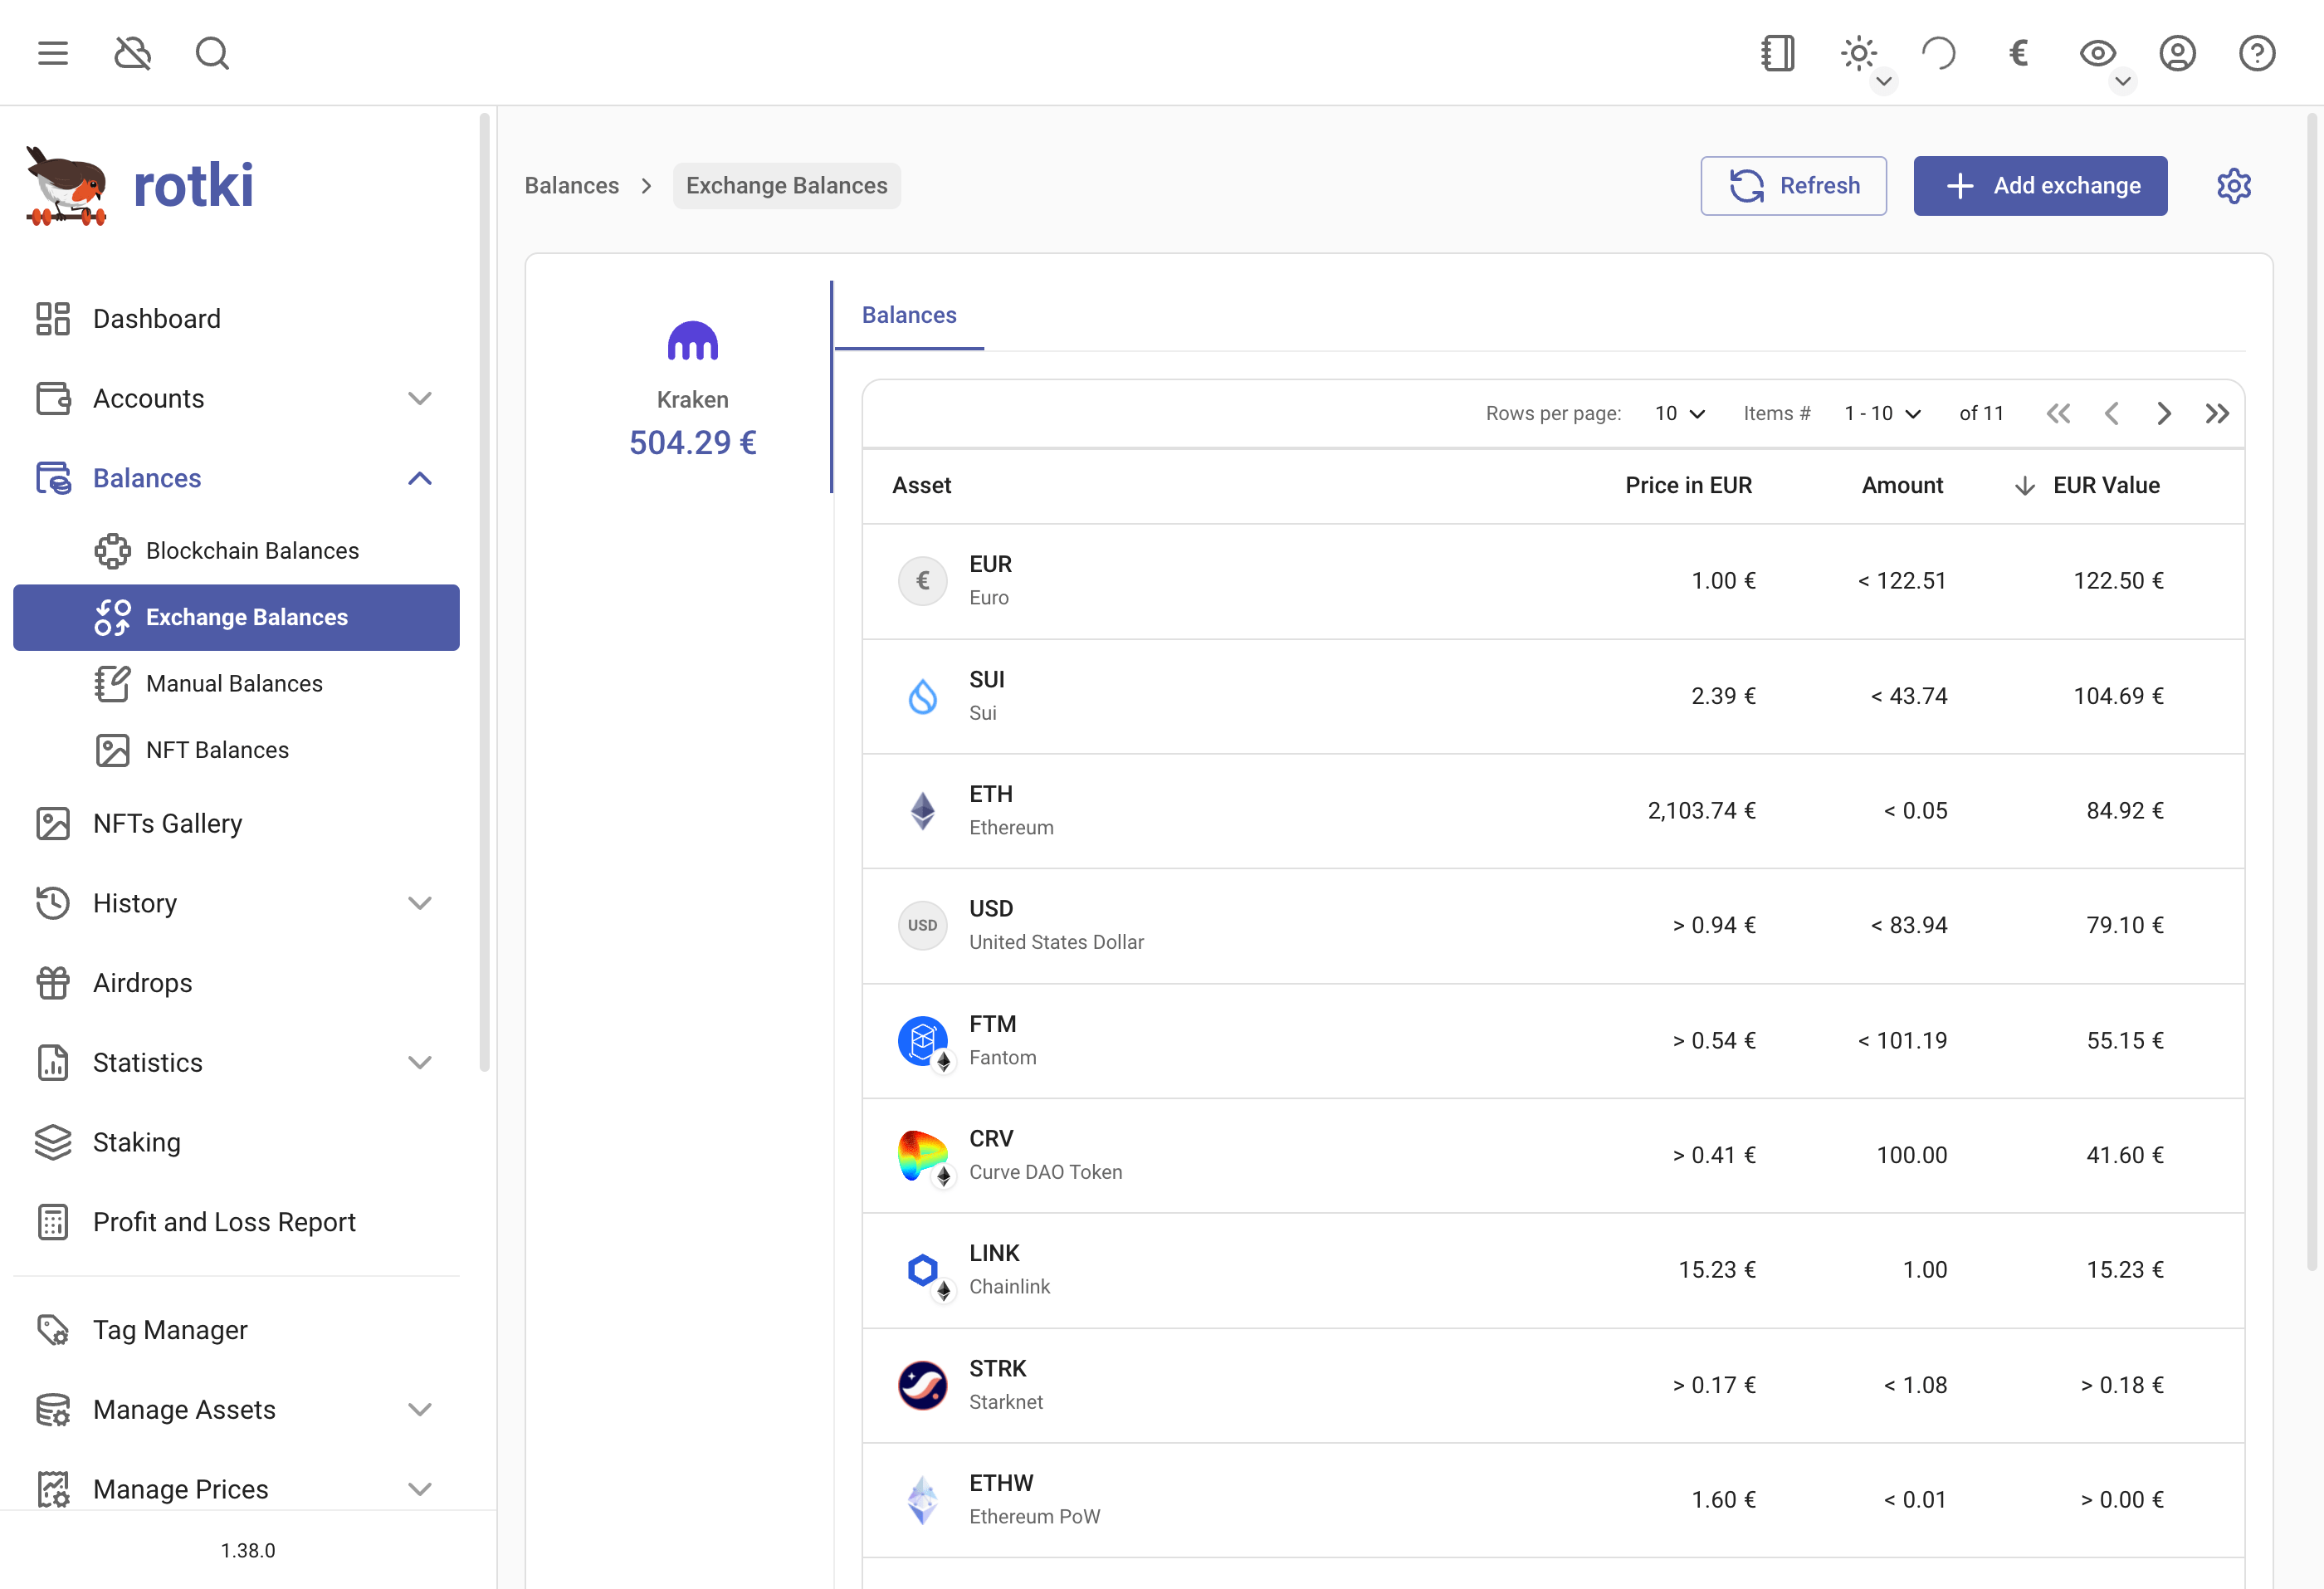
Task: Click version number 1.38.0
Action: pyautogui.click(x=248, y=1551)
